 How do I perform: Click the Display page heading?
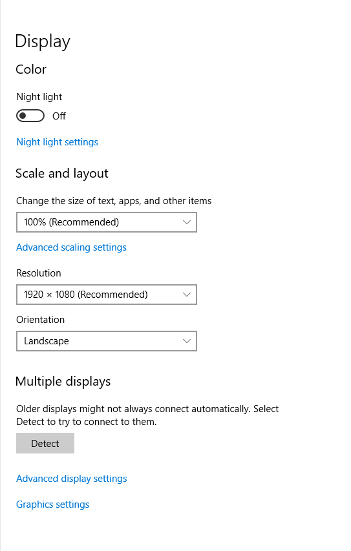tap(43, 42)
